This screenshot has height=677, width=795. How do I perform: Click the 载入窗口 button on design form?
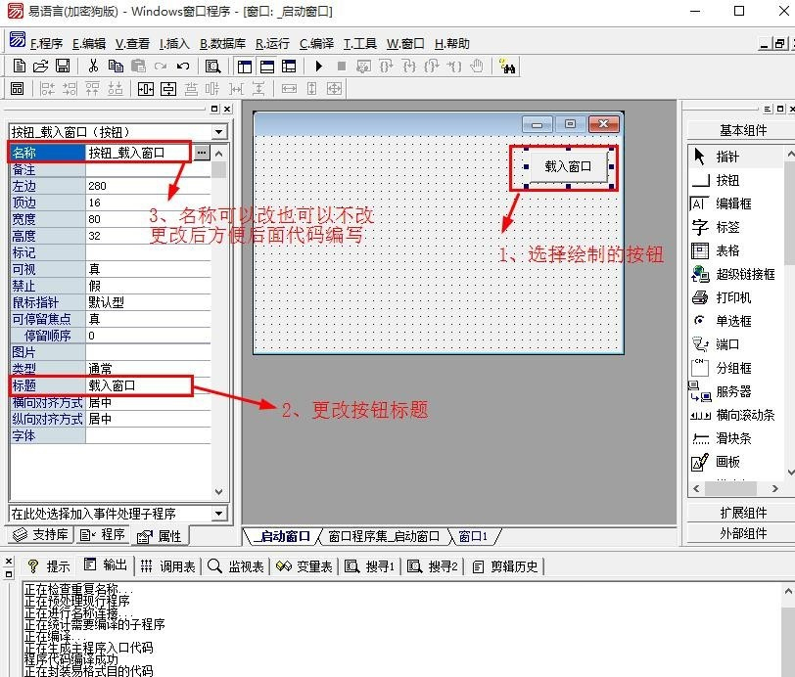click(569, 166)
